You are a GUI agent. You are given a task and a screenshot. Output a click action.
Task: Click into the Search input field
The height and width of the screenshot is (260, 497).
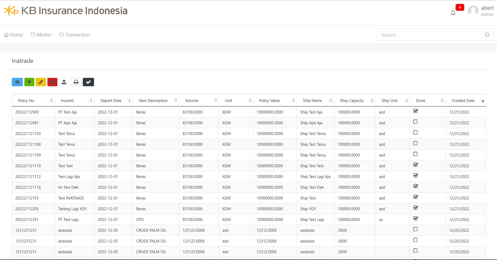coord(430,35)
